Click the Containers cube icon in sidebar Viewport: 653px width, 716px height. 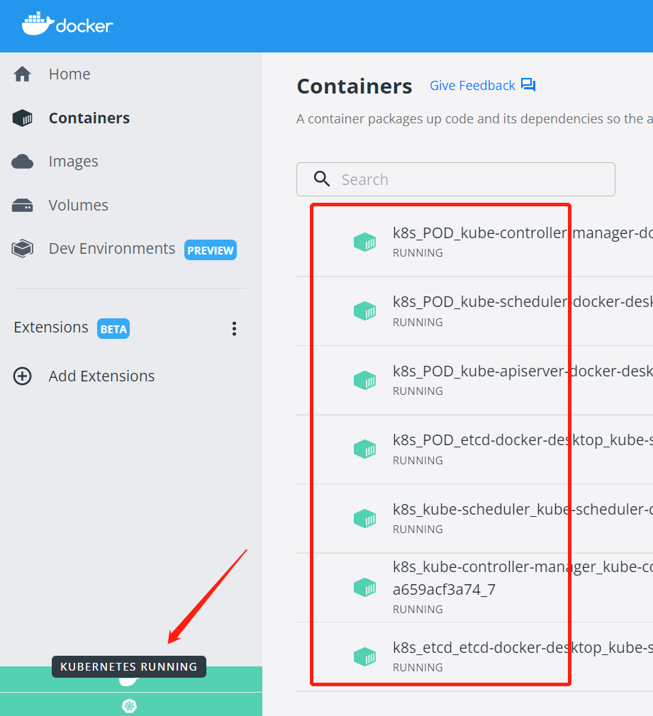[x=23, y=118]
